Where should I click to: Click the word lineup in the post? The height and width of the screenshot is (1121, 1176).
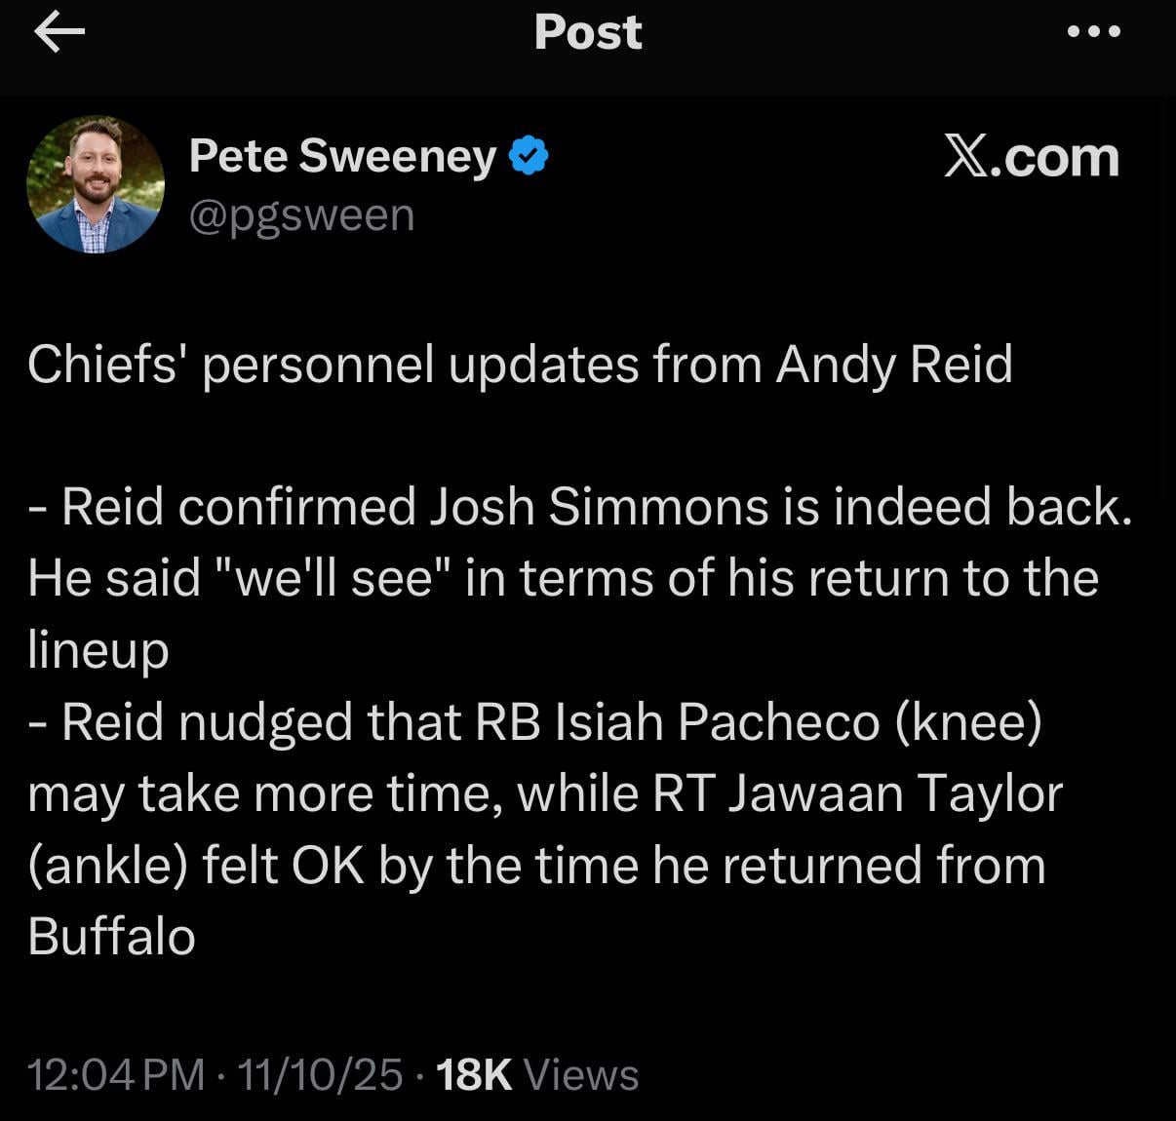98,651
